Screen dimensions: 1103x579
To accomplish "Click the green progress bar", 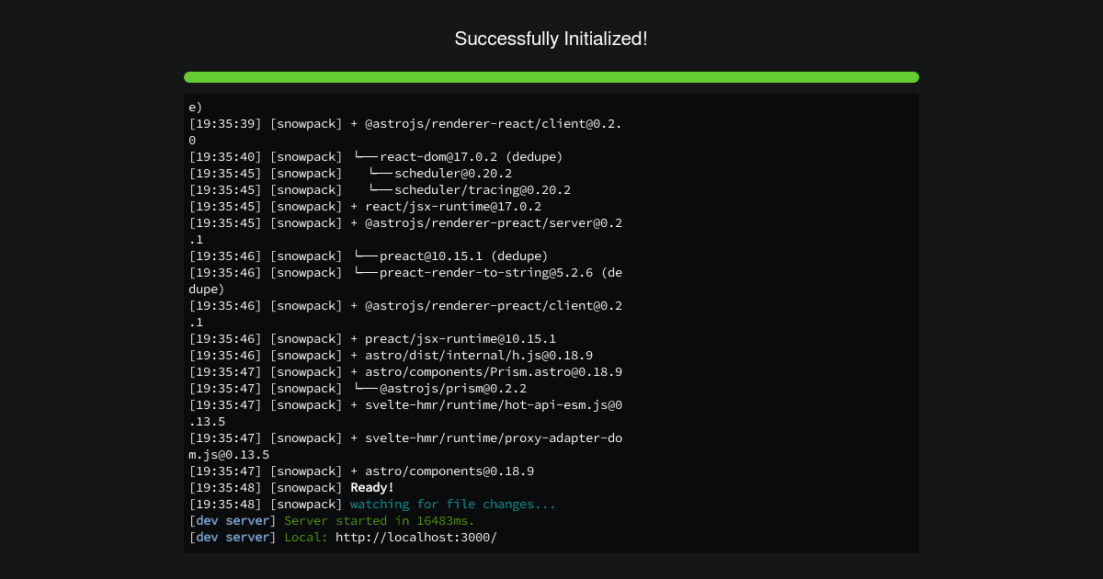I will (x=551, y=77).
